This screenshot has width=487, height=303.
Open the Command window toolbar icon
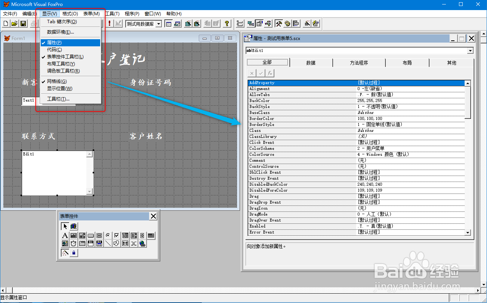(169, 24)
